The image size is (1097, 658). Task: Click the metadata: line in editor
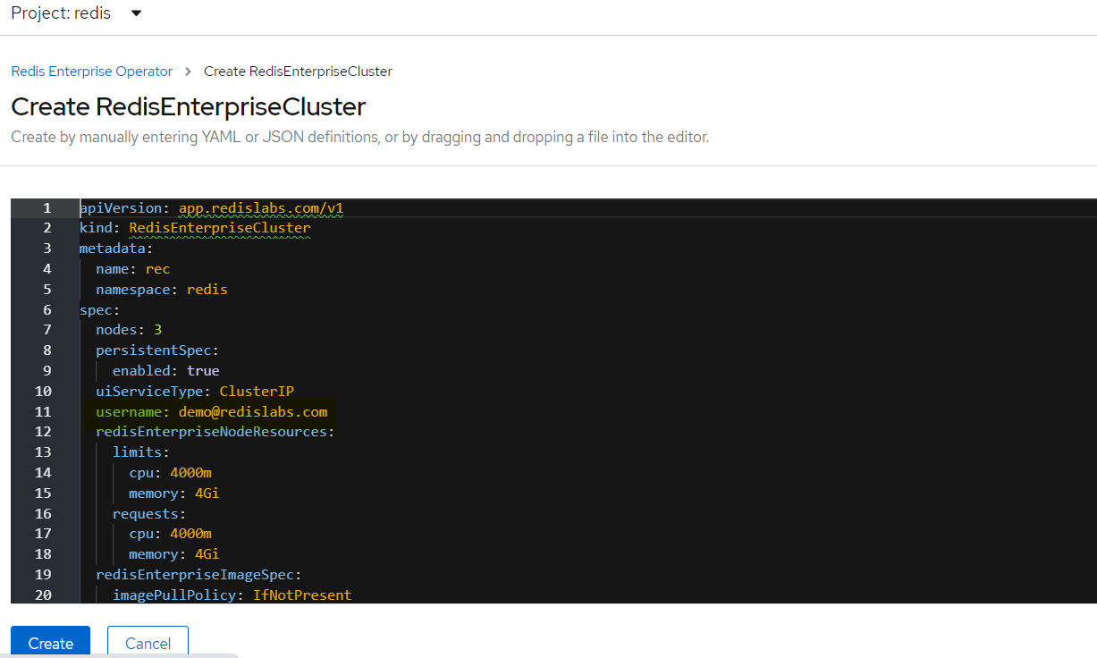click(x=116, y=248)
